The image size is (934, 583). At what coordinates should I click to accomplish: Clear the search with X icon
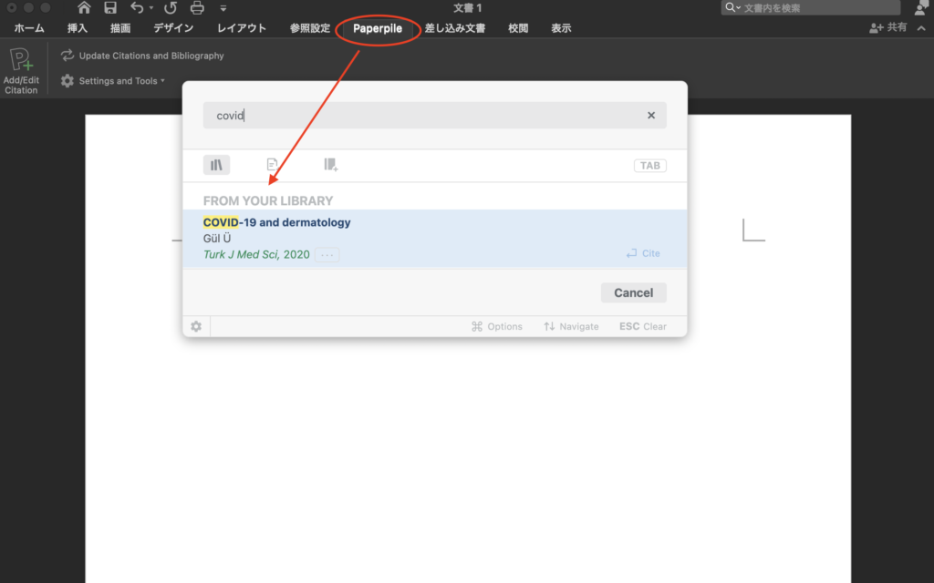651,116
